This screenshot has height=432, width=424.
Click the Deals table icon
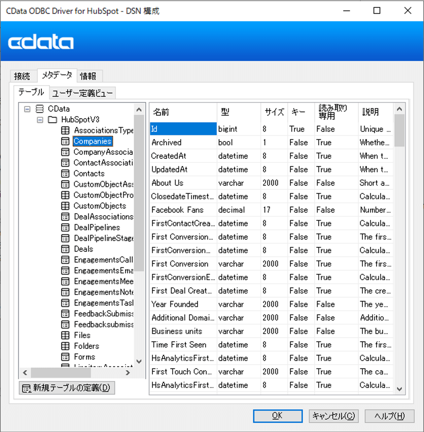click(x=65, y=249)
